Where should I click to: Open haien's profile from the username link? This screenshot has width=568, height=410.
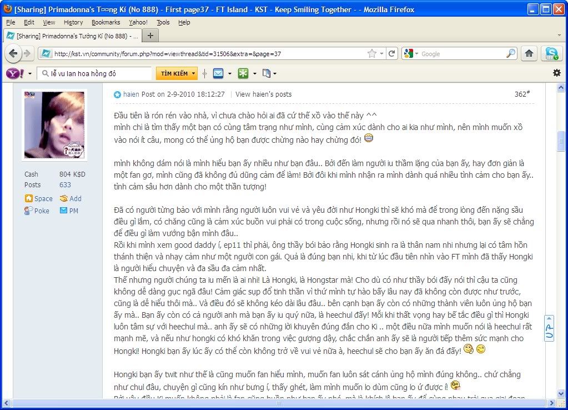pyautogui.click(x=131, y=94)
